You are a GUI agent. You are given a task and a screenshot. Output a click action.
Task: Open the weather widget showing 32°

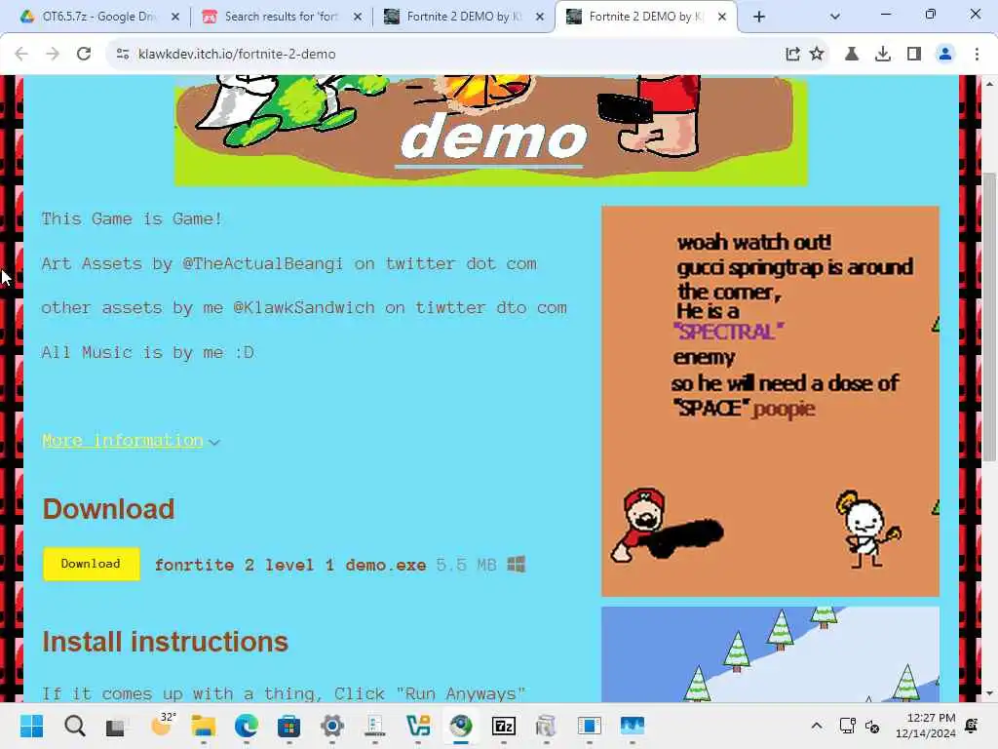pyautogui.click(x=162, y=725)
